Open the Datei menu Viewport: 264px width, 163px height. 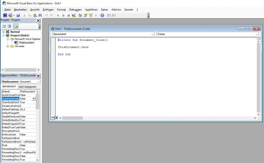[7, 10]
